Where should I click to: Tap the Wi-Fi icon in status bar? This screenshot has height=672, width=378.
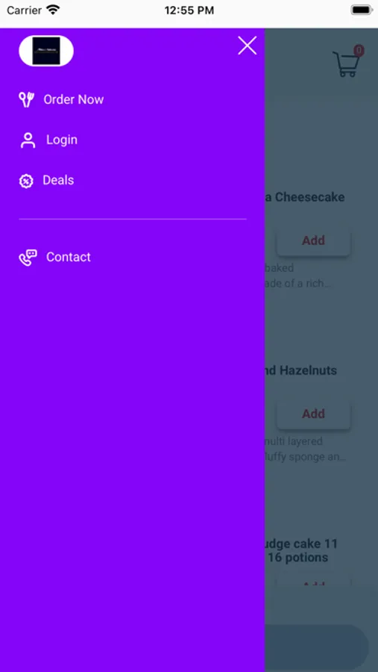pyautogui.click(x=53, y=10)
